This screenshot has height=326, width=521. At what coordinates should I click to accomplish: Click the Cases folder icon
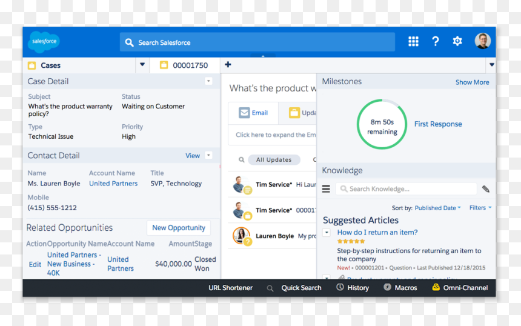[32, 65]
